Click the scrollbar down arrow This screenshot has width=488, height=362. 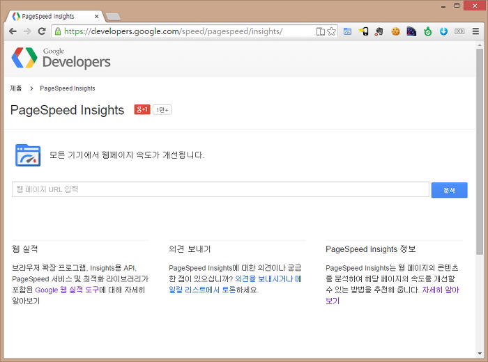480,354
